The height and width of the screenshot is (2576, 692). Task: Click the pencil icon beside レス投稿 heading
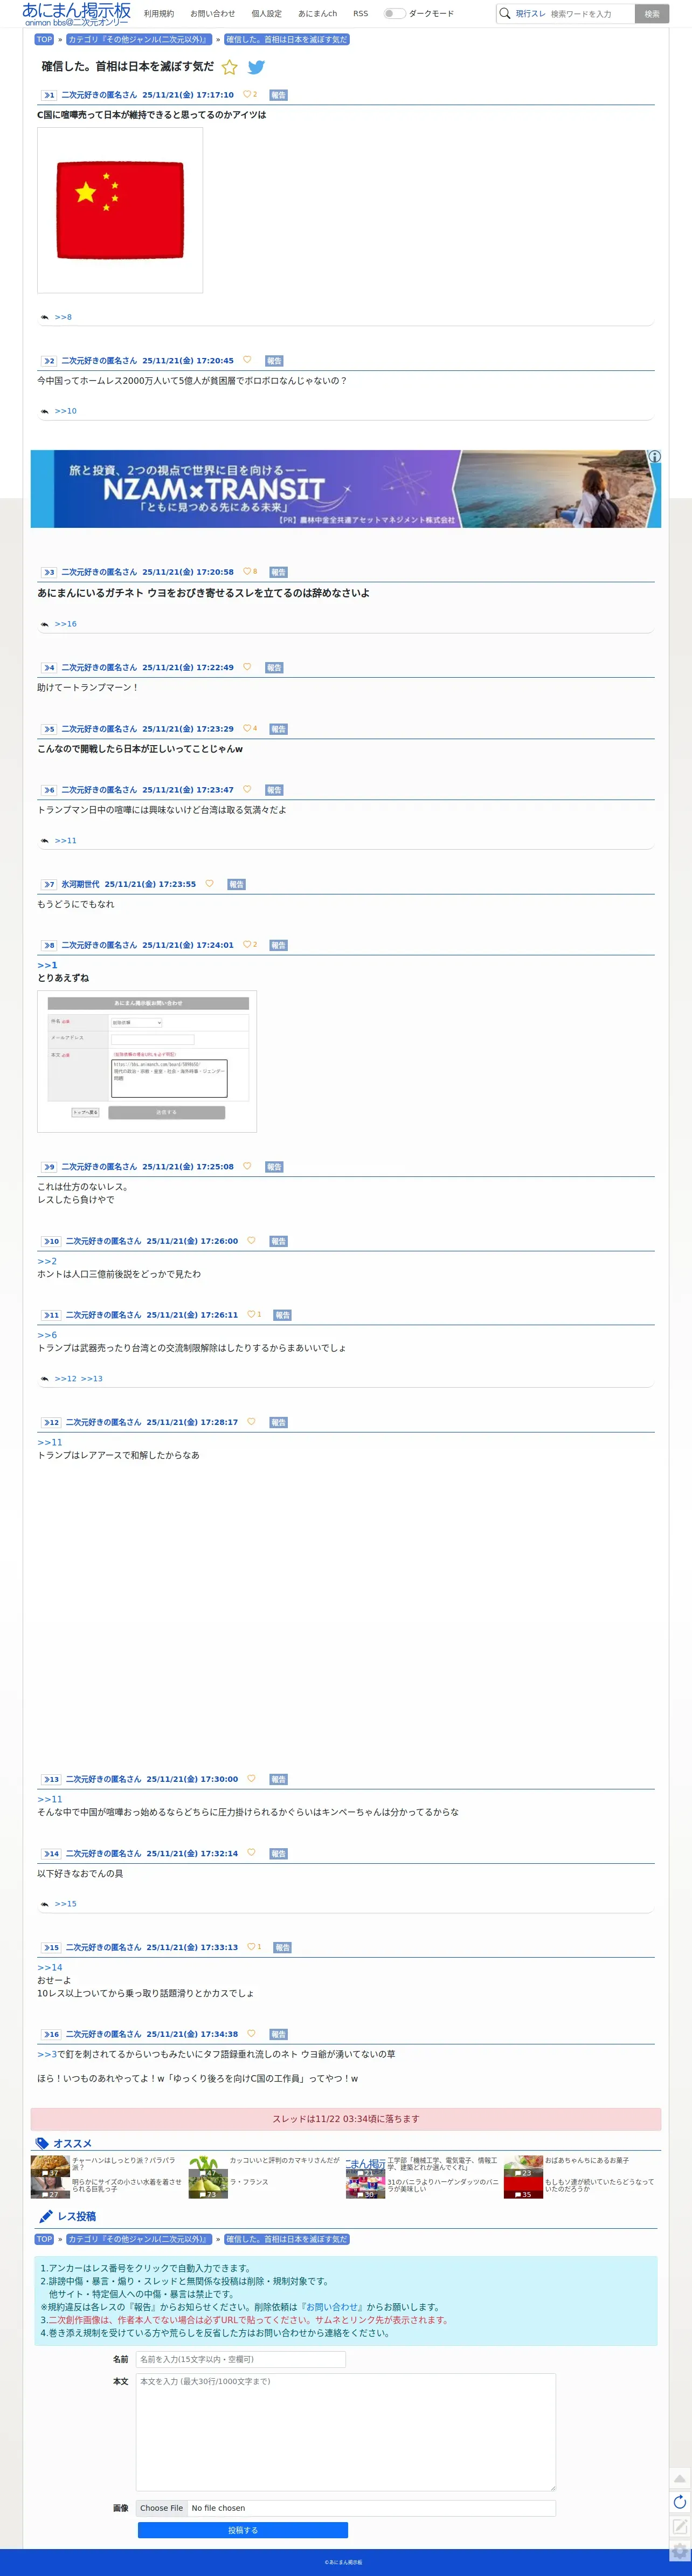point(45,2216)
